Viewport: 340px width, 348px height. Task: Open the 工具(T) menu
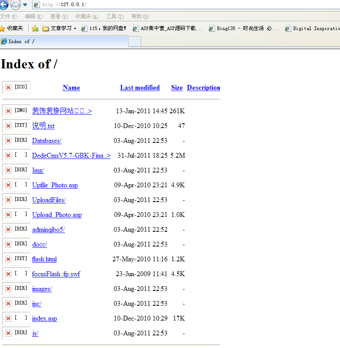[x=115, y=17]
